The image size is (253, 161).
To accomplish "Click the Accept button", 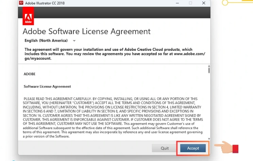I will tap(193, 148).
